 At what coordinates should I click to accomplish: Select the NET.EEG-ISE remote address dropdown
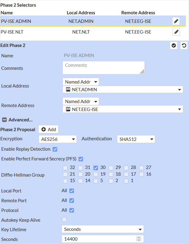(x=123, y=109)
